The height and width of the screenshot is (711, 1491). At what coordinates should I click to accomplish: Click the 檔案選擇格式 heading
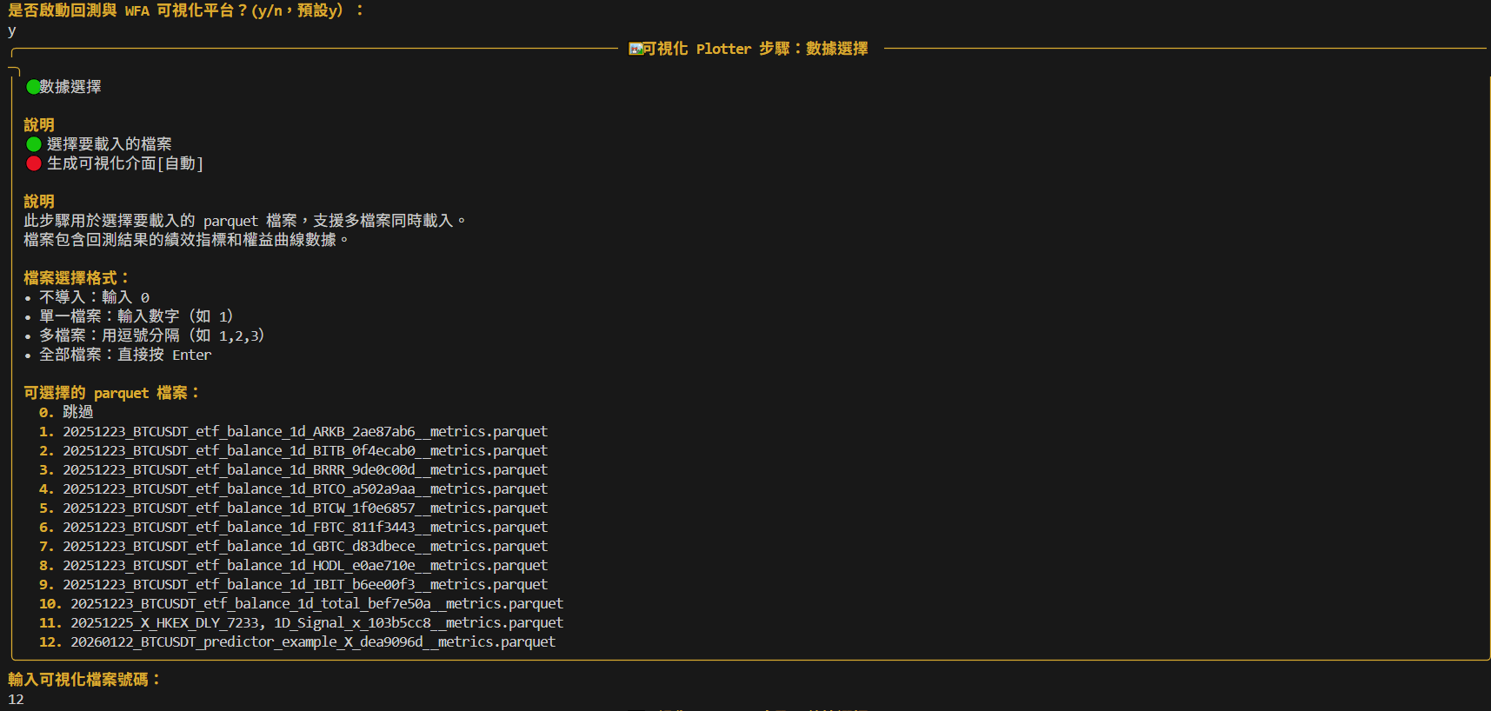coord(77,278)
